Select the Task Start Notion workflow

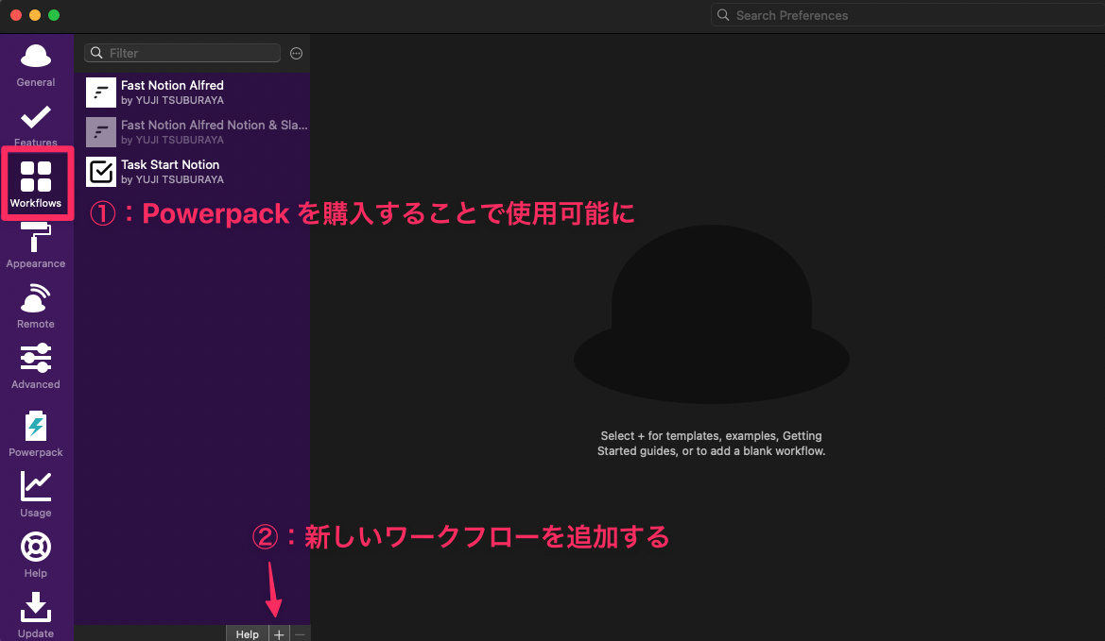(x=192, y=172)
